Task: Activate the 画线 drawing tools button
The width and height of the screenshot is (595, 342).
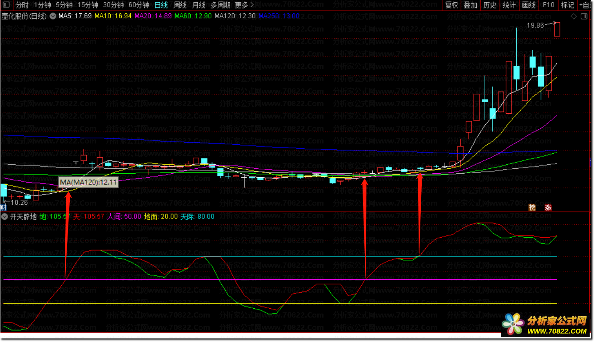Action: point(529,5)
